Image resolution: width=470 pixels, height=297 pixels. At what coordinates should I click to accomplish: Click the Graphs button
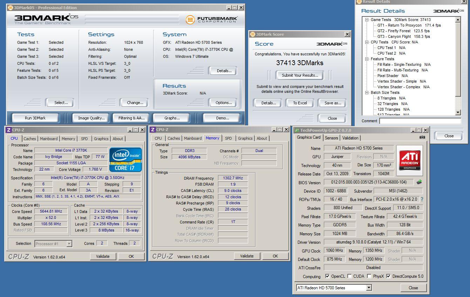coord(172,118)
